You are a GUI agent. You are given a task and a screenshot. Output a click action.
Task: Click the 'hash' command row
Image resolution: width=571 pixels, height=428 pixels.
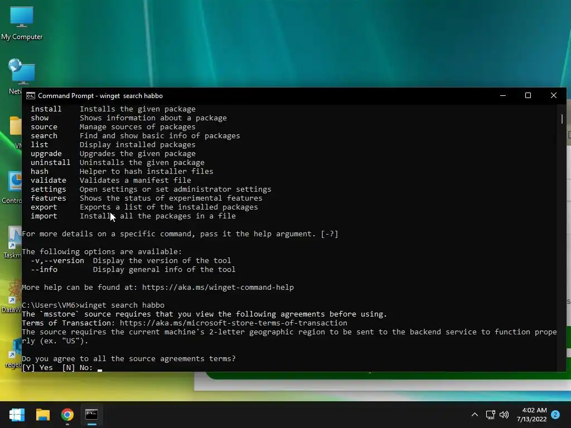[x=122, y=172]
